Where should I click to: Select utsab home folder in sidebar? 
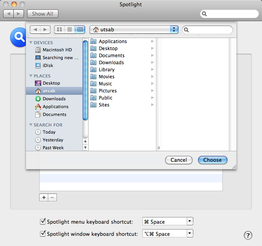pyautogui.click(x=54, y=91)
